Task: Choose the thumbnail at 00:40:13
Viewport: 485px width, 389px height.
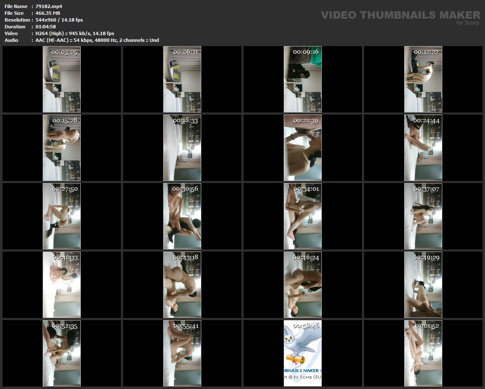Action: pos(62,285)
